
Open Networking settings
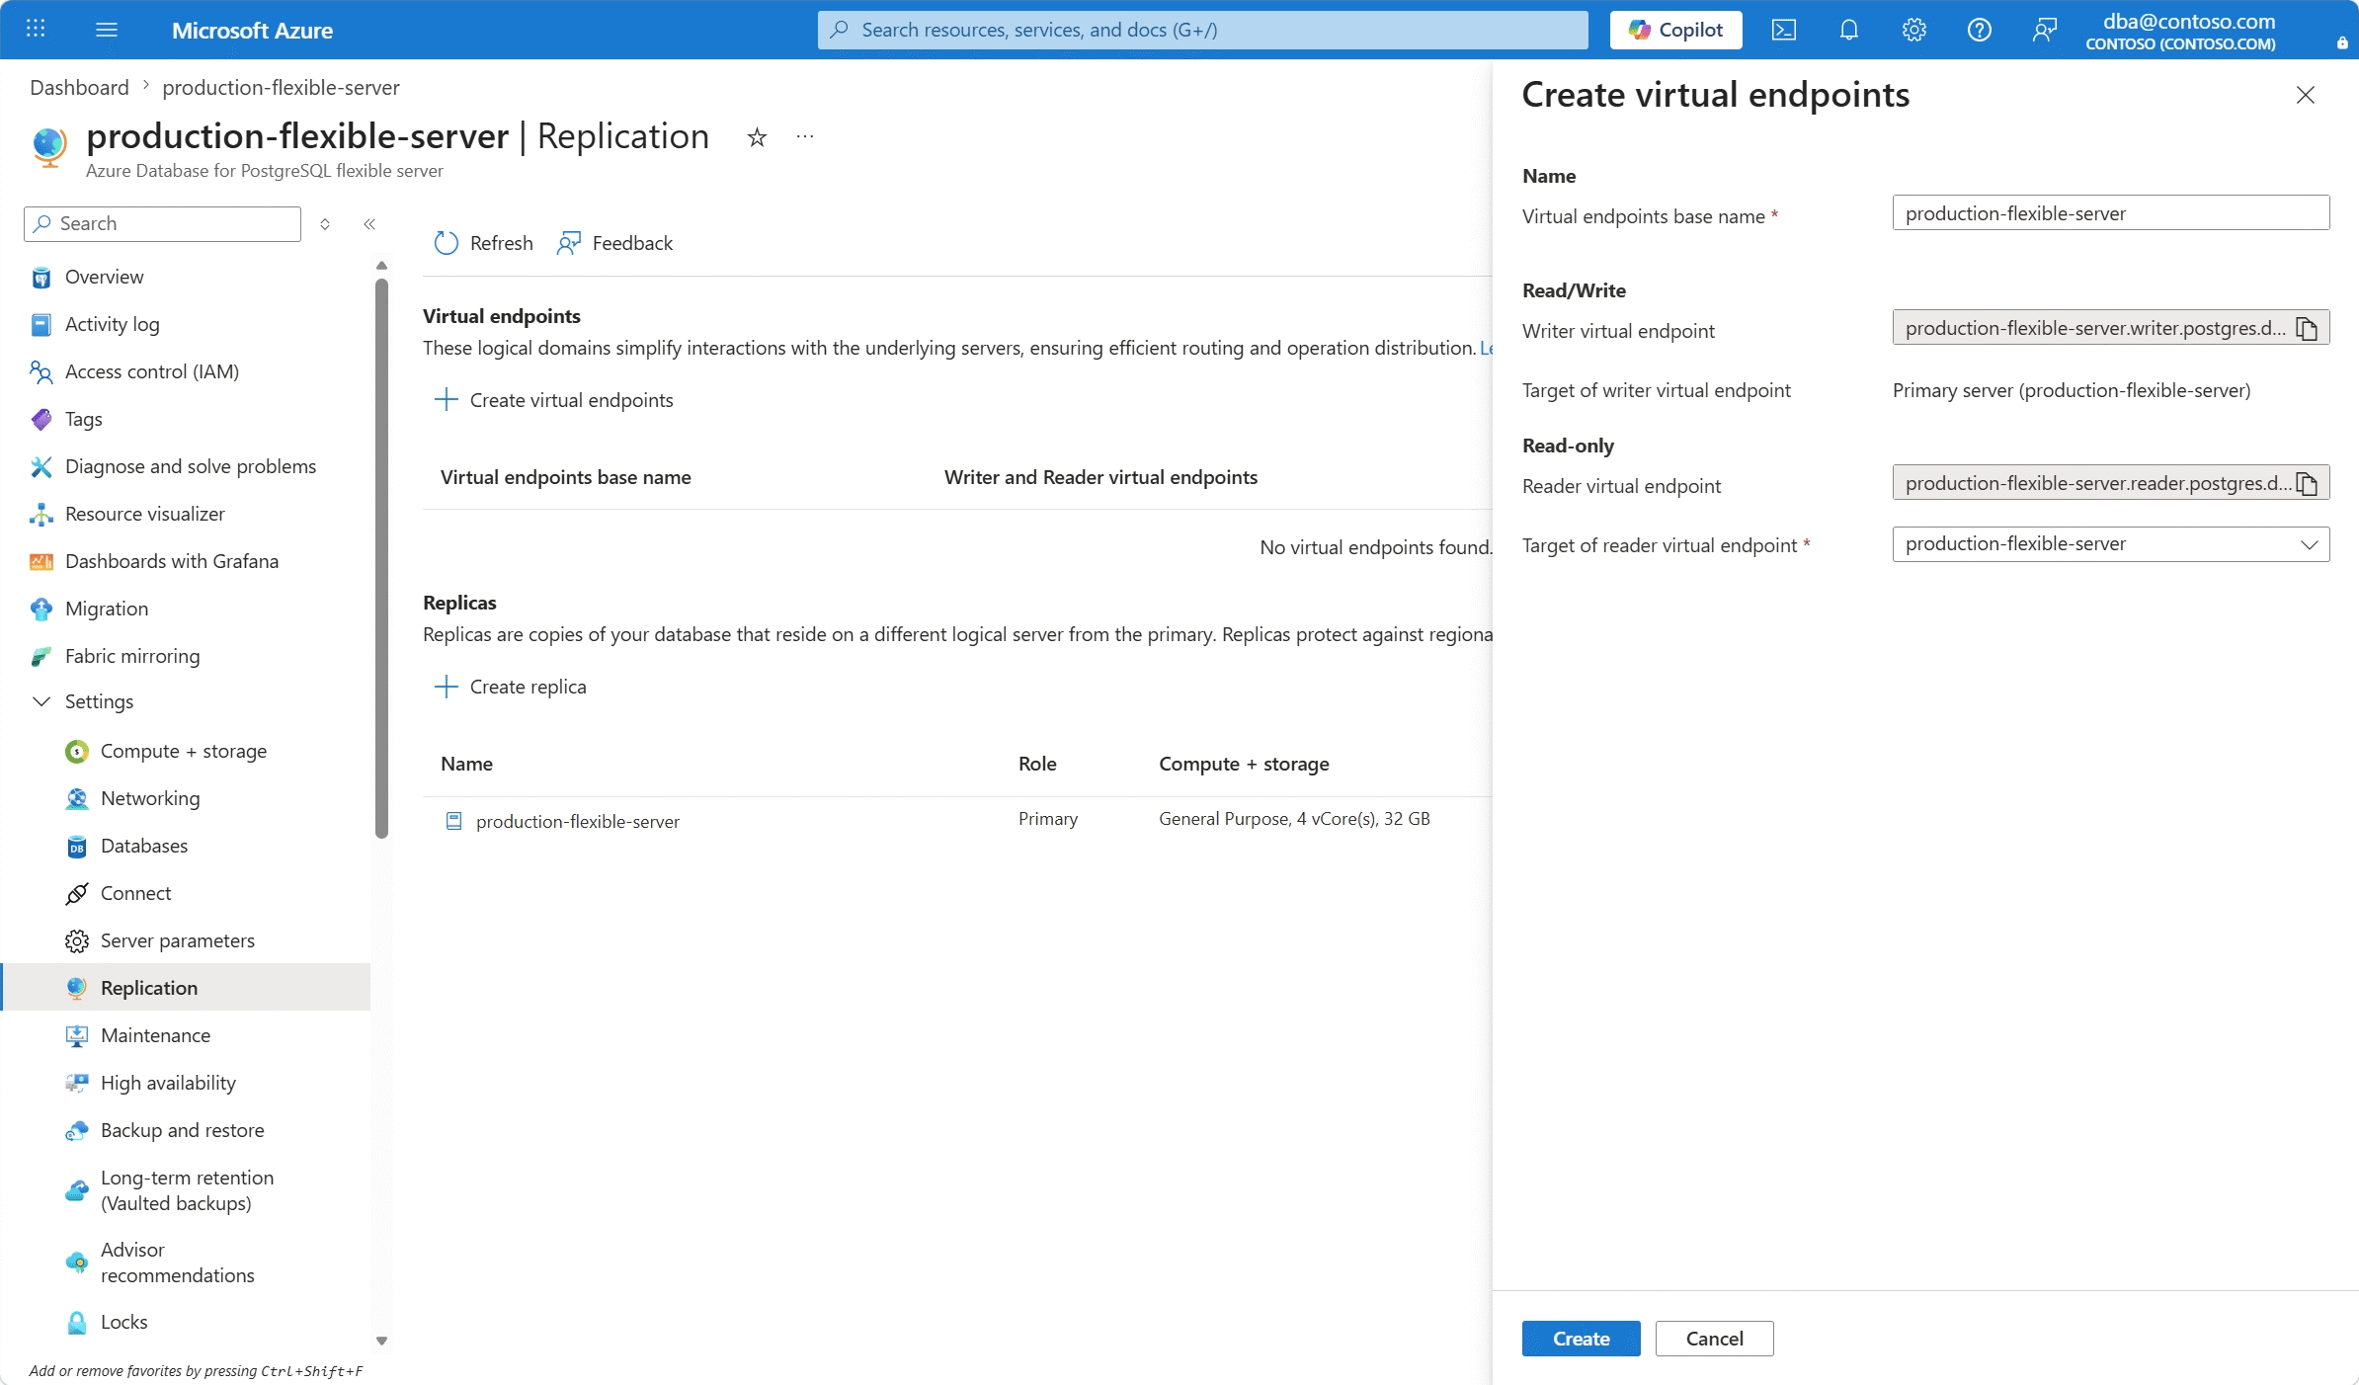150,798
